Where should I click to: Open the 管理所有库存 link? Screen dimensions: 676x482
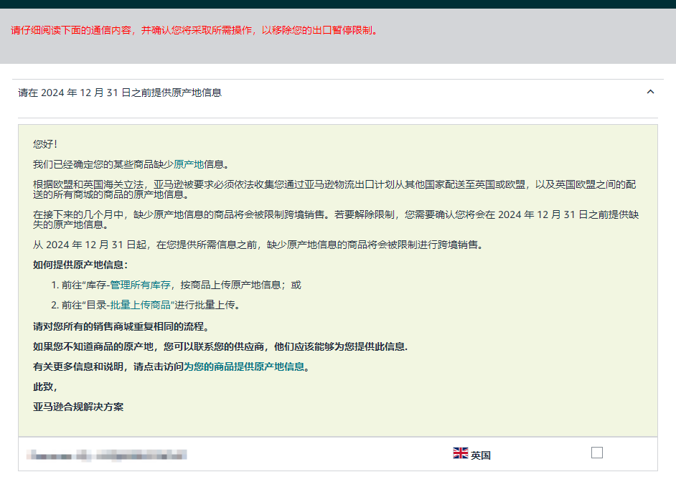pyautogui.click(x=140, y=285)
